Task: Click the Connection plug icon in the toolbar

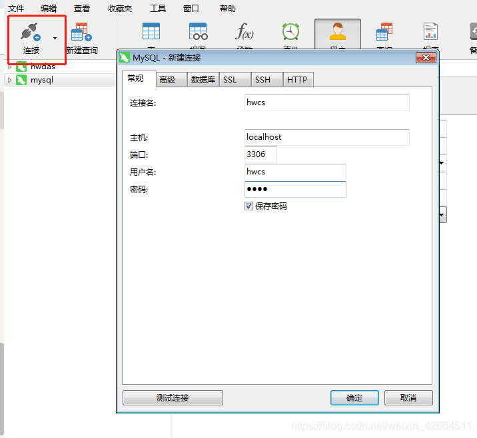Action: 31,31
